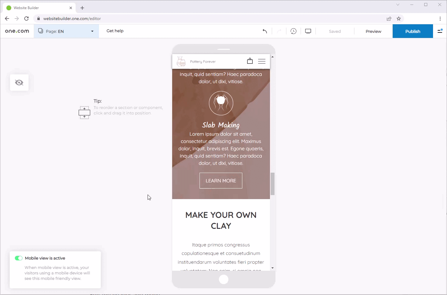Viewport: 447px width, 295px height.
Task: Click the mobile preview scrollbar thumb
Action: point(272,184)
